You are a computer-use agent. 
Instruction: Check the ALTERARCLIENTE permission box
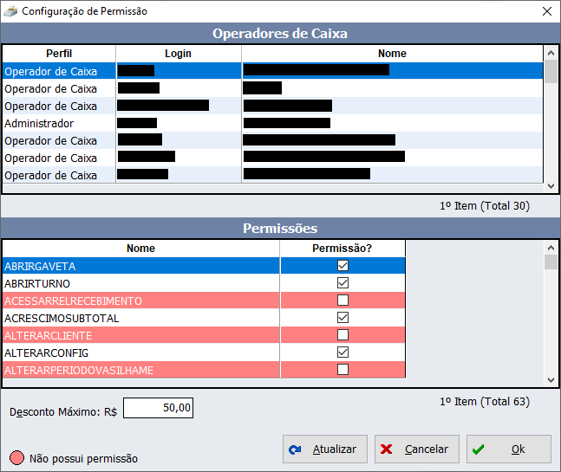[x=342, y=335]
